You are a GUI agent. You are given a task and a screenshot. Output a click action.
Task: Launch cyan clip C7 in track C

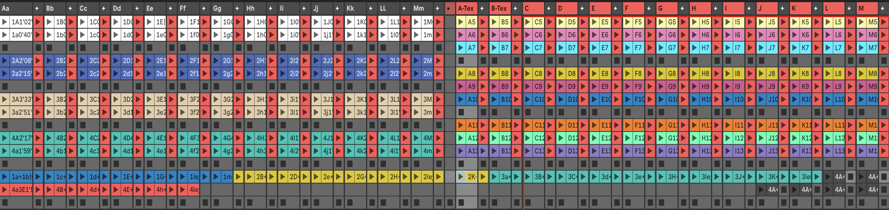pos(528,48)
